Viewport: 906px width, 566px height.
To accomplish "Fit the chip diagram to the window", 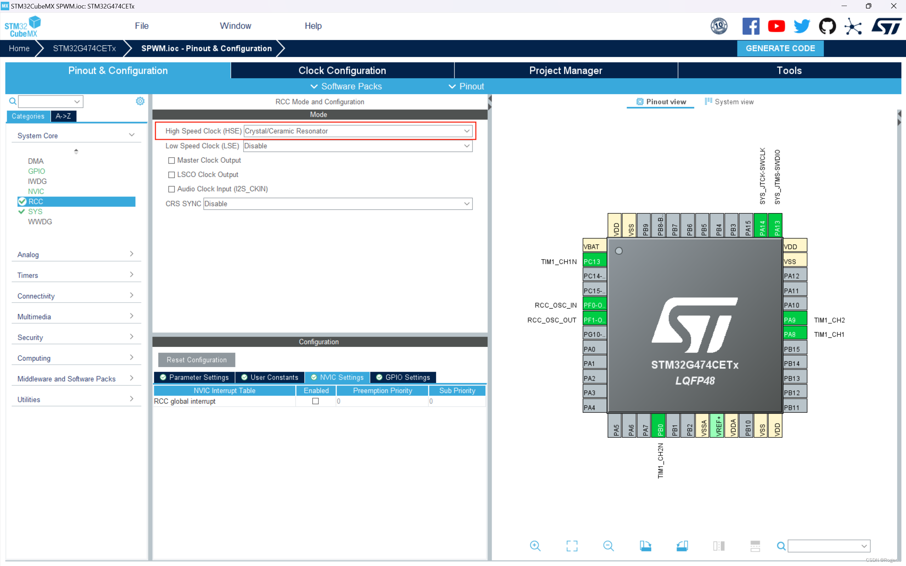I will [x=572, y=546].
